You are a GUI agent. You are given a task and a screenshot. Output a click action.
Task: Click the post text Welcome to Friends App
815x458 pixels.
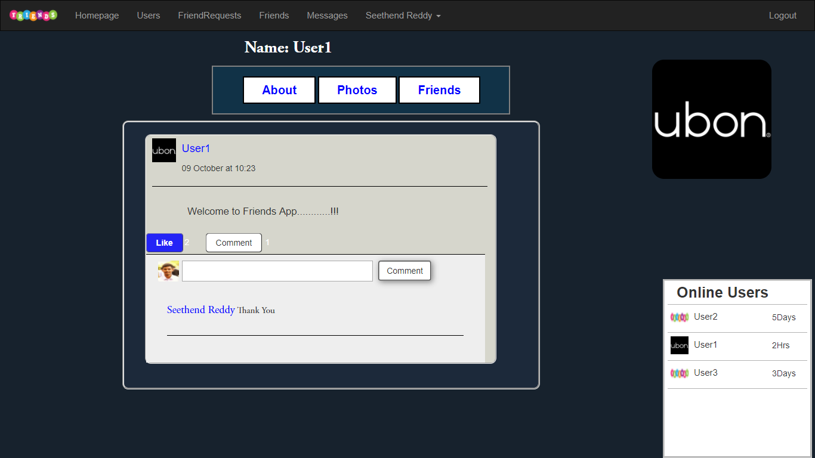(x=263, y=211)
